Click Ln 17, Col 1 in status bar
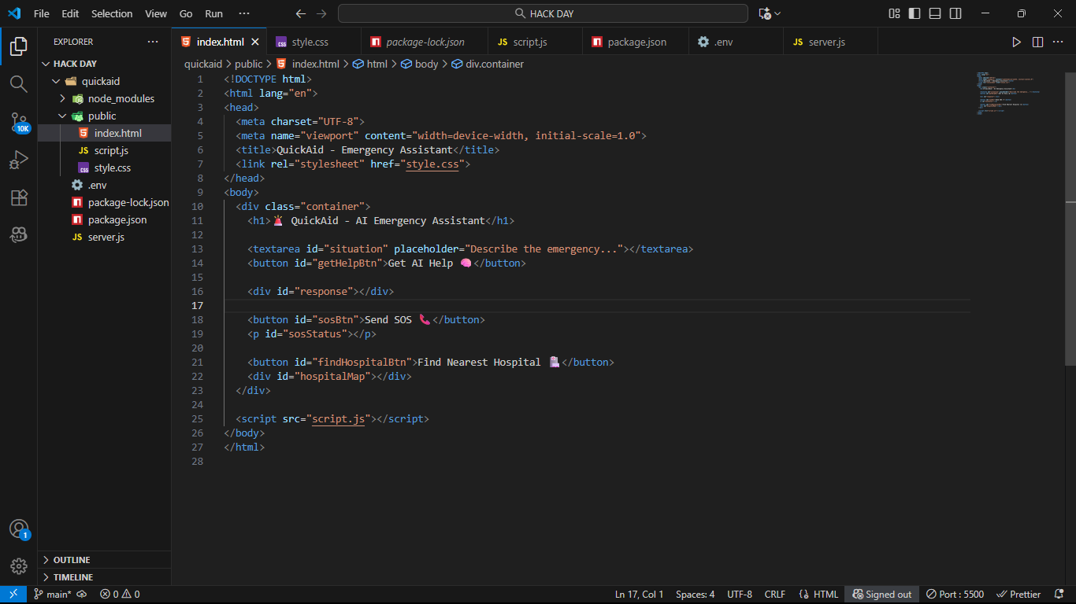The height and width of the screenshot is (604, 1076). point(640,595)
